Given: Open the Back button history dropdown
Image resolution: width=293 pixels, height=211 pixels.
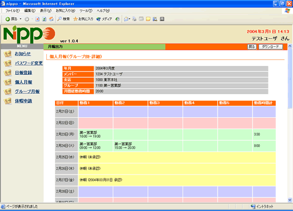Looking at the screenshot, I should coord(21,19).
